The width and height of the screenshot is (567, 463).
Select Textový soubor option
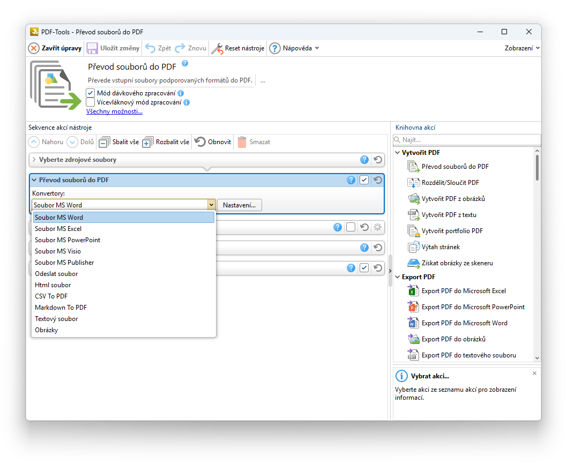click(124, 319)
